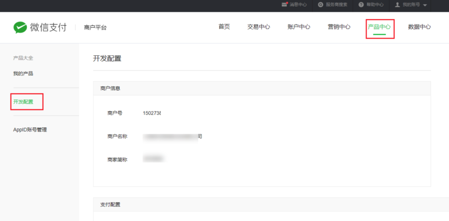Viewport: 449px width, 221px height.
Task: Open the 账户中心 tab
Action: (299, 27)
